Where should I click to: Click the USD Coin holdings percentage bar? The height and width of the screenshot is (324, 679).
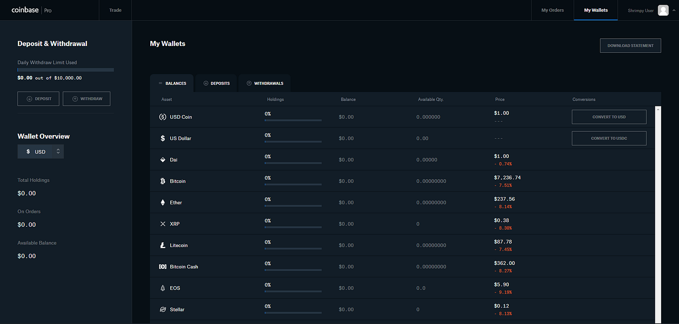pos(293,120)
